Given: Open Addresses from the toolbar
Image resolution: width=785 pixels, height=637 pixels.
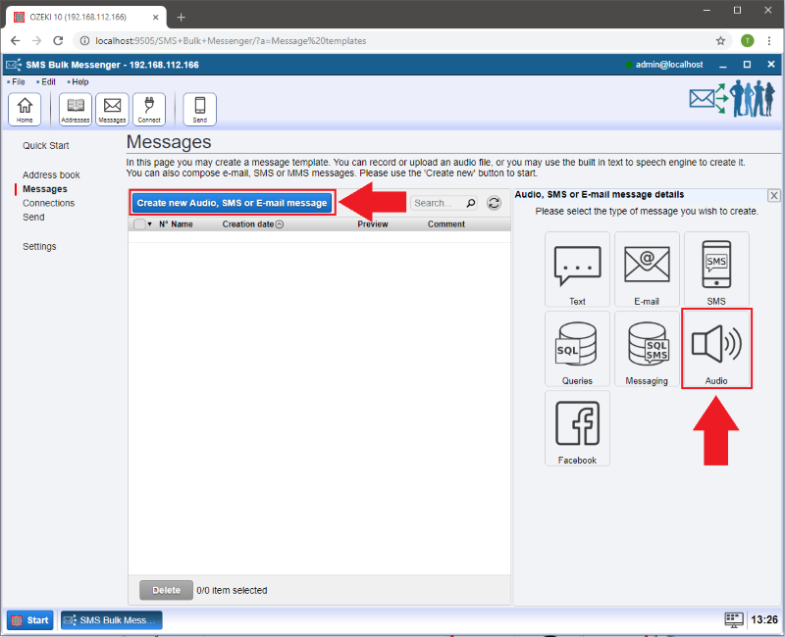Looking at the screenshot, I should pyautogui.click(x=76, y=109).
